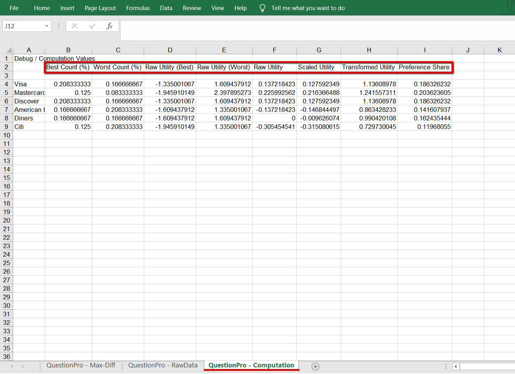Select column H header
The image size is (515, 374).
click(369, 50)
